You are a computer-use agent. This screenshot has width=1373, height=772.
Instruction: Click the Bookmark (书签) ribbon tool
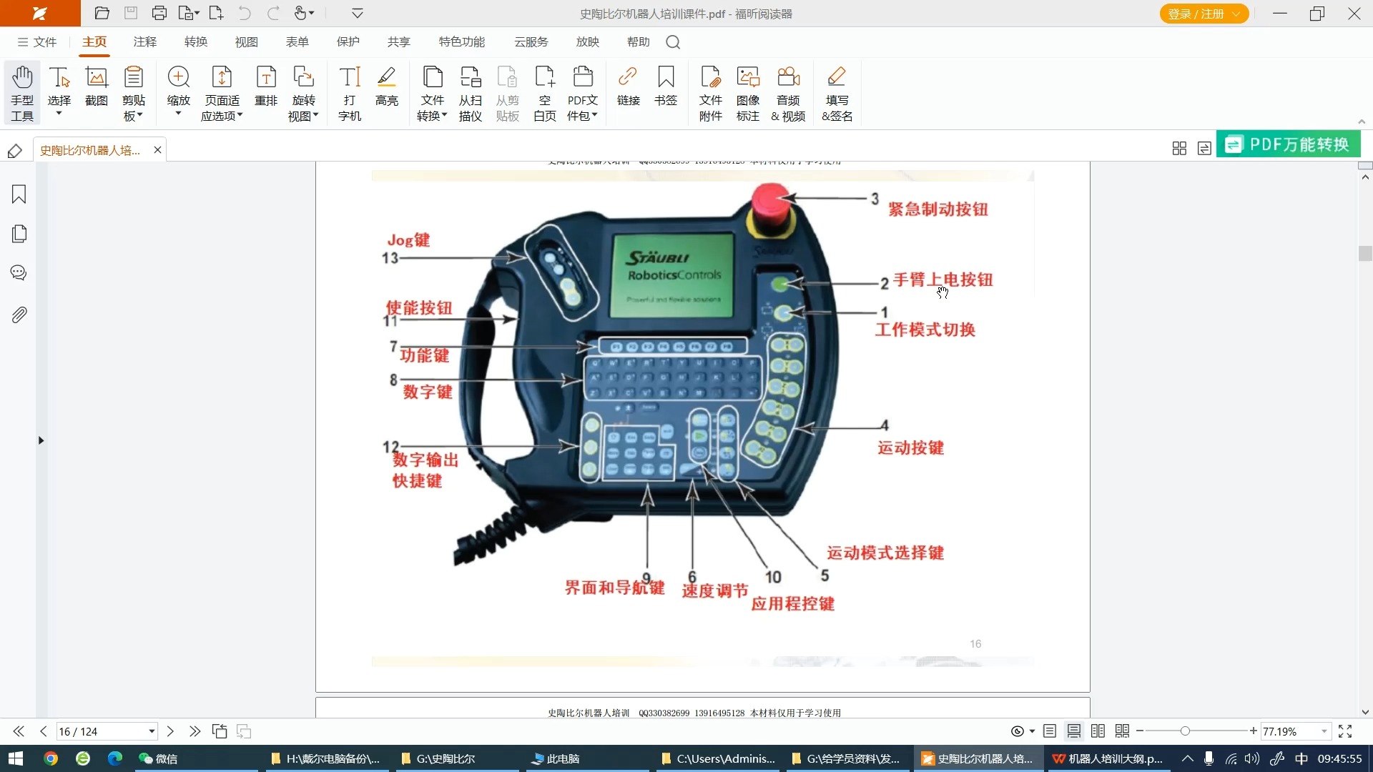pyautogui.click(x=666, y=87)
